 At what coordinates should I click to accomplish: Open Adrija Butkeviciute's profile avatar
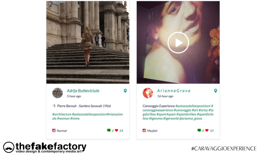(x=58, y=93)
